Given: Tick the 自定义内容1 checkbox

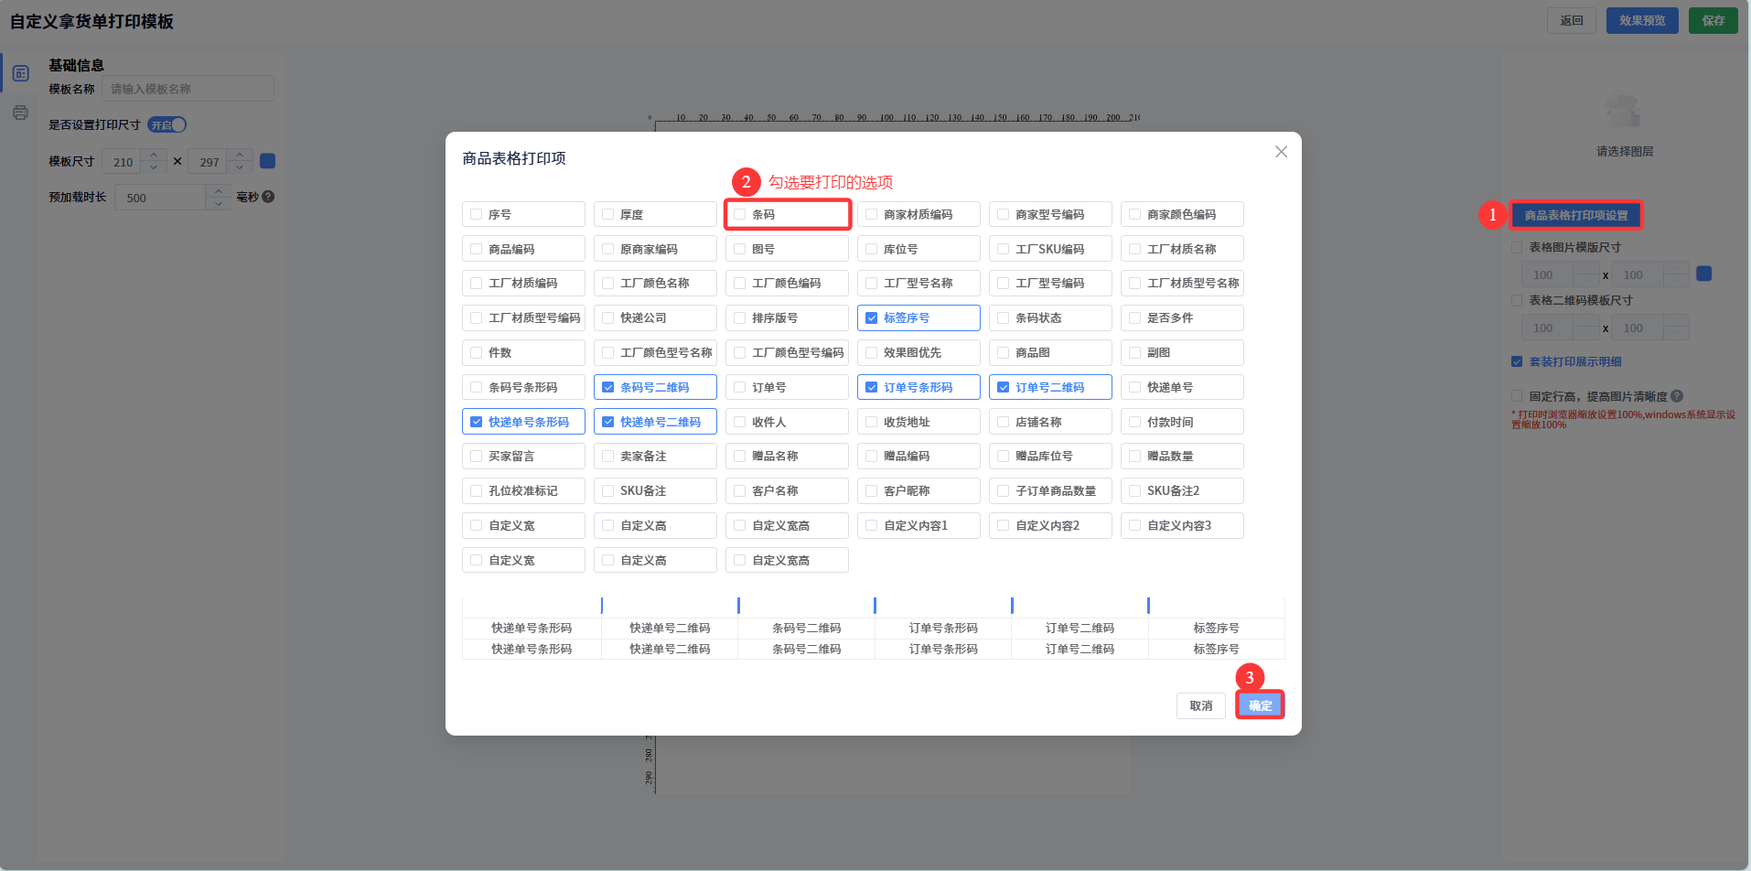Looking at the screenshot, I should coord(871,525).
